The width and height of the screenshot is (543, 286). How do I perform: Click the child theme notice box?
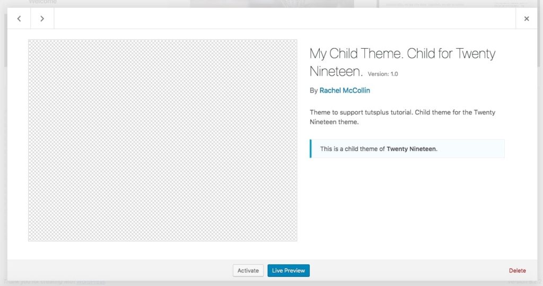[x=407, y=149]
